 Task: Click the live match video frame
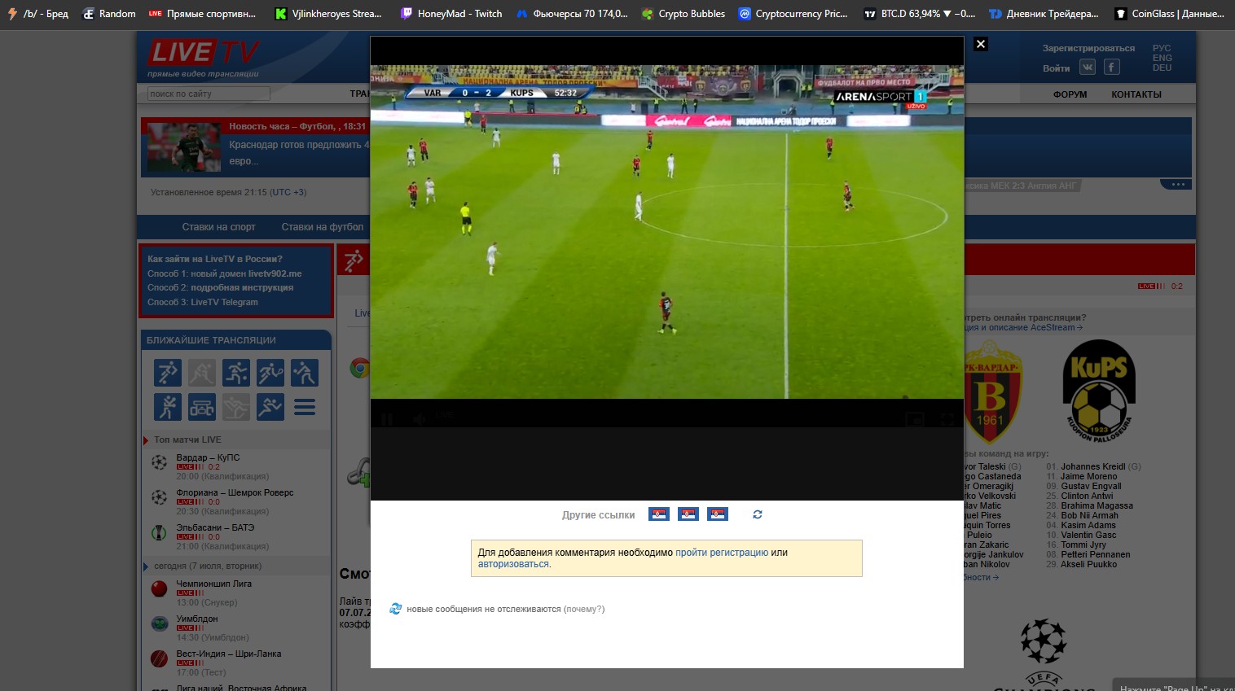tap(667, 232)
